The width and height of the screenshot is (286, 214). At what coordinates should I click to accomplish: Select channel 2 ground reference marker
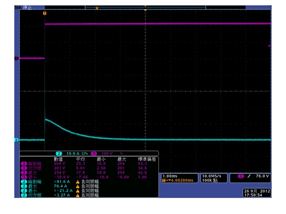17,140
